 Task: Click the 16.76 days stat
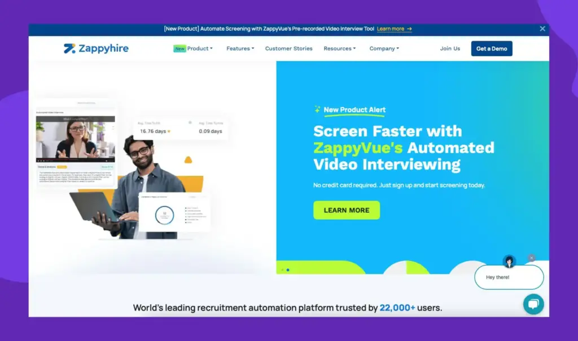point(153,131)
